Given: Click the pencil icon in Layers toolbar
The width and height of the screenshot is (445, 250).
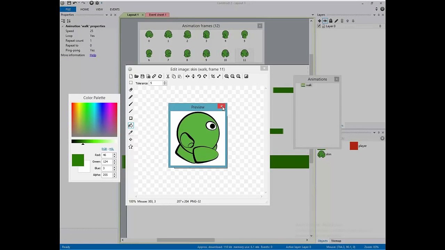Looking at the screenshot, I should [336, 21].
